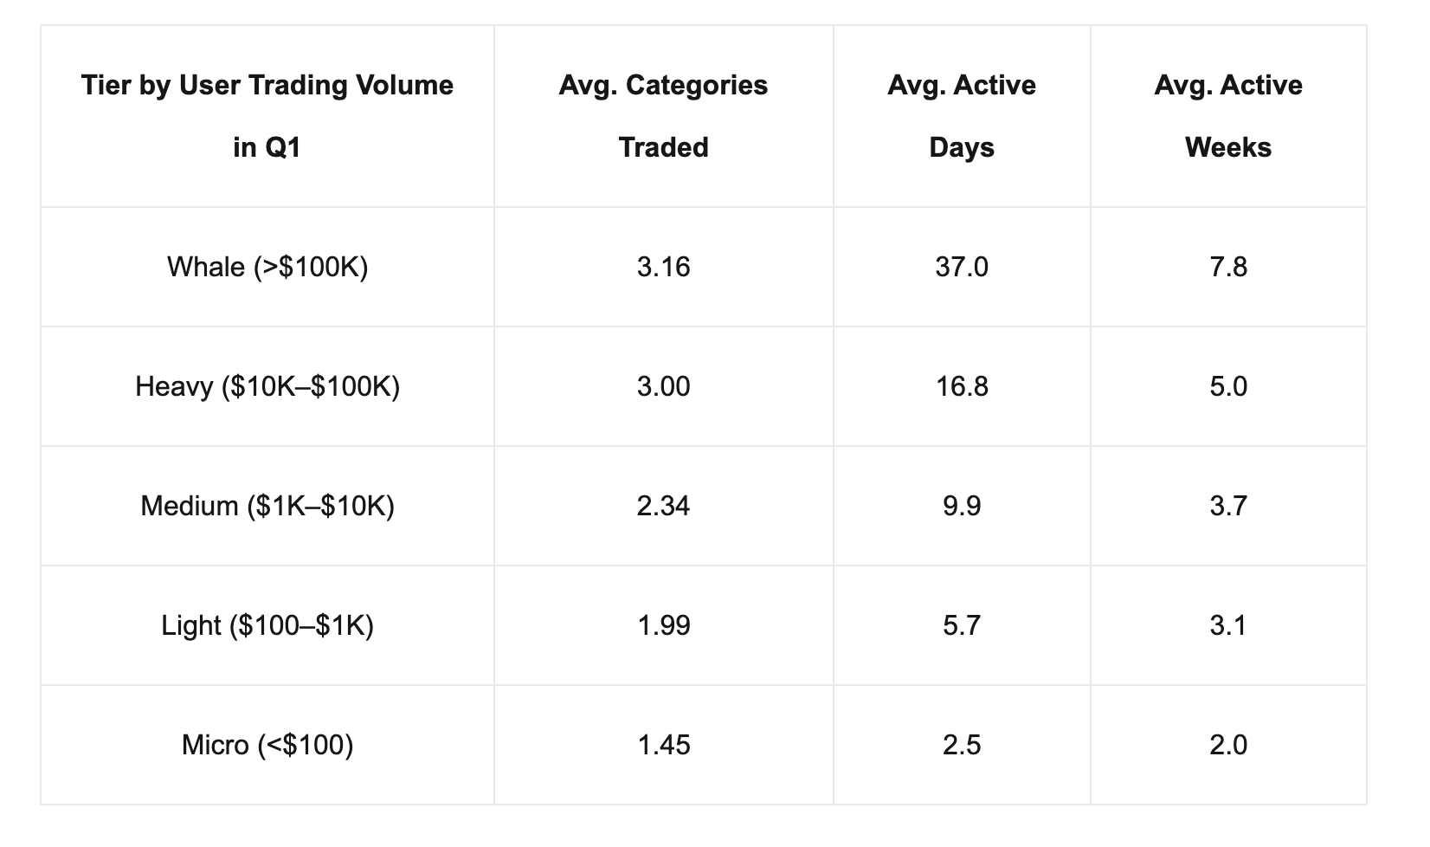1430x847 pixels.
Task: Select the "Micro (<$100)" row label
Action: pos(267,745)
